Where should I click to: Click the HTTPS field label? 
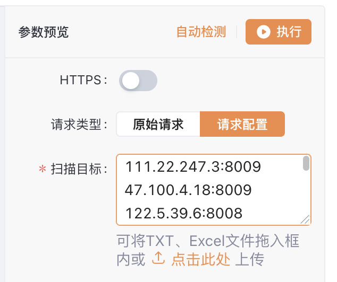point(82,81)
